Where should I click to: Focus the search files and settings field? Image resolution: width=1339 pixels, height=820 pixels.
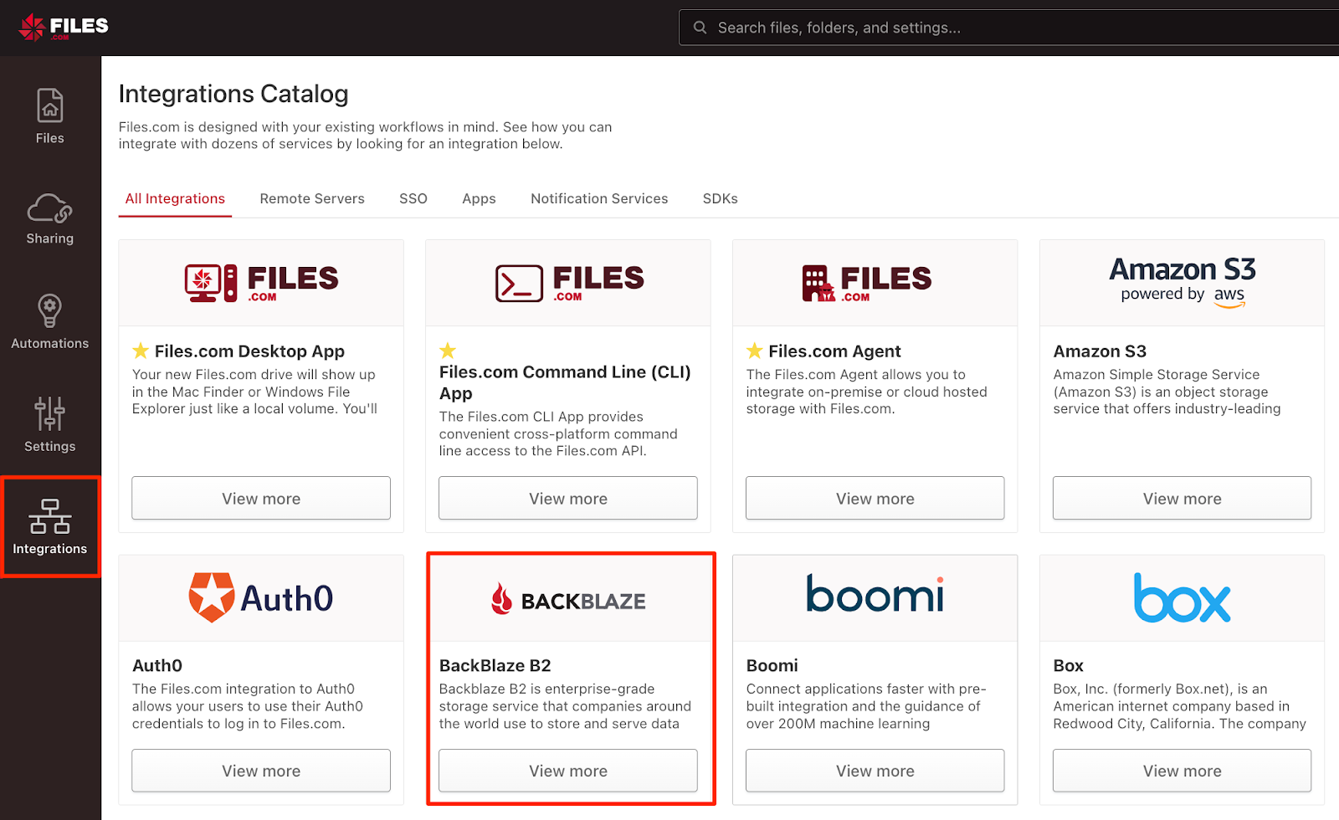pyautogui.click(x=1008, y=28)
